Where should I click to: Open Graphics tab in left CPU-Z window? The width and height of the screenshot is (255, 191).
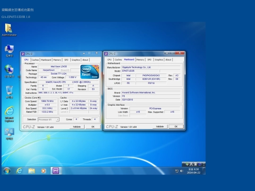pyautogui.click(x=76, y=60)
